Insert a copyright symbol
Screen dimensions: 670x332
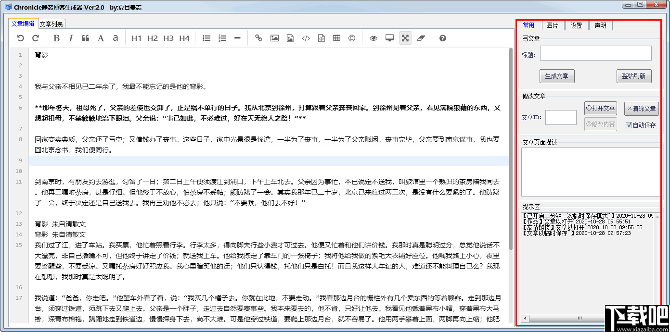click(x=351, y=38)
